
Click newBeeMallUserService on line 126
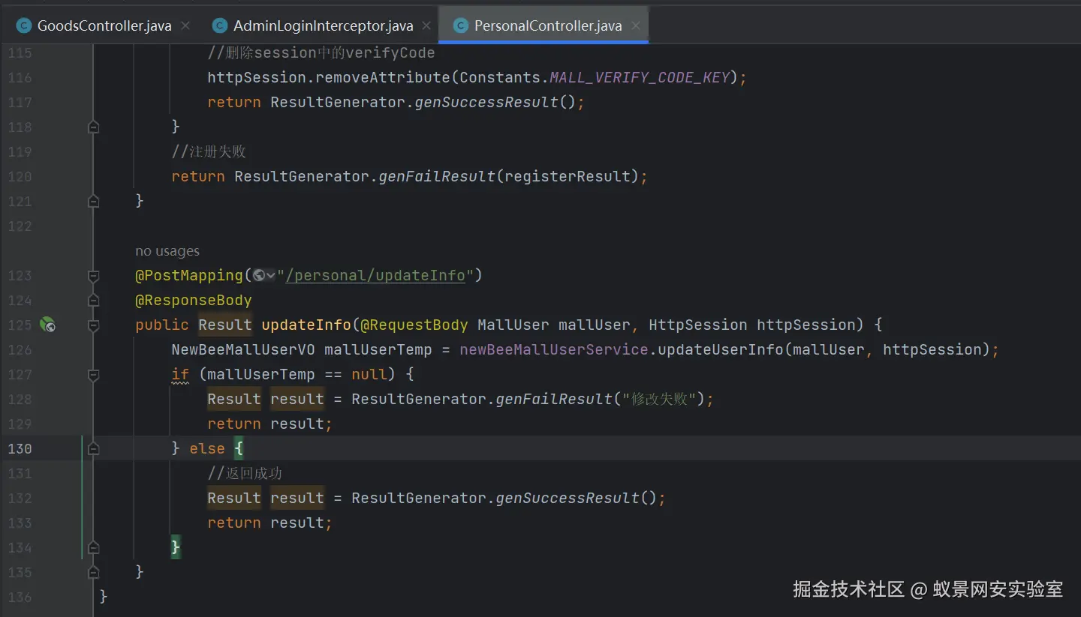(554, 349)
